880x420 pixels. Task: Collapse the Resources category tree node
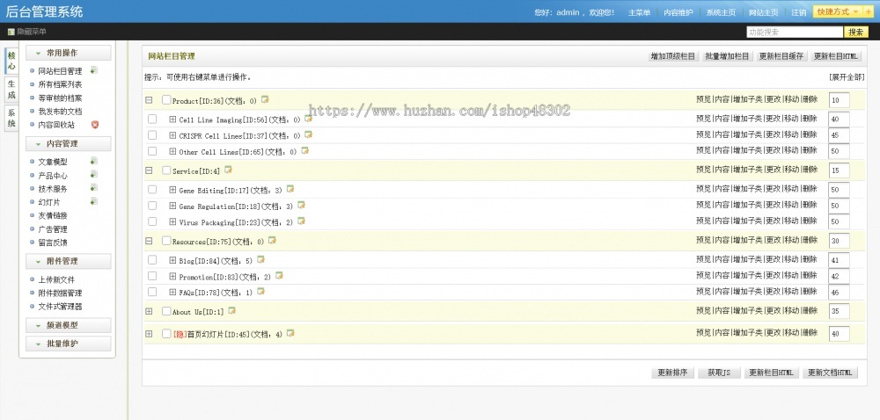(149, 241)
